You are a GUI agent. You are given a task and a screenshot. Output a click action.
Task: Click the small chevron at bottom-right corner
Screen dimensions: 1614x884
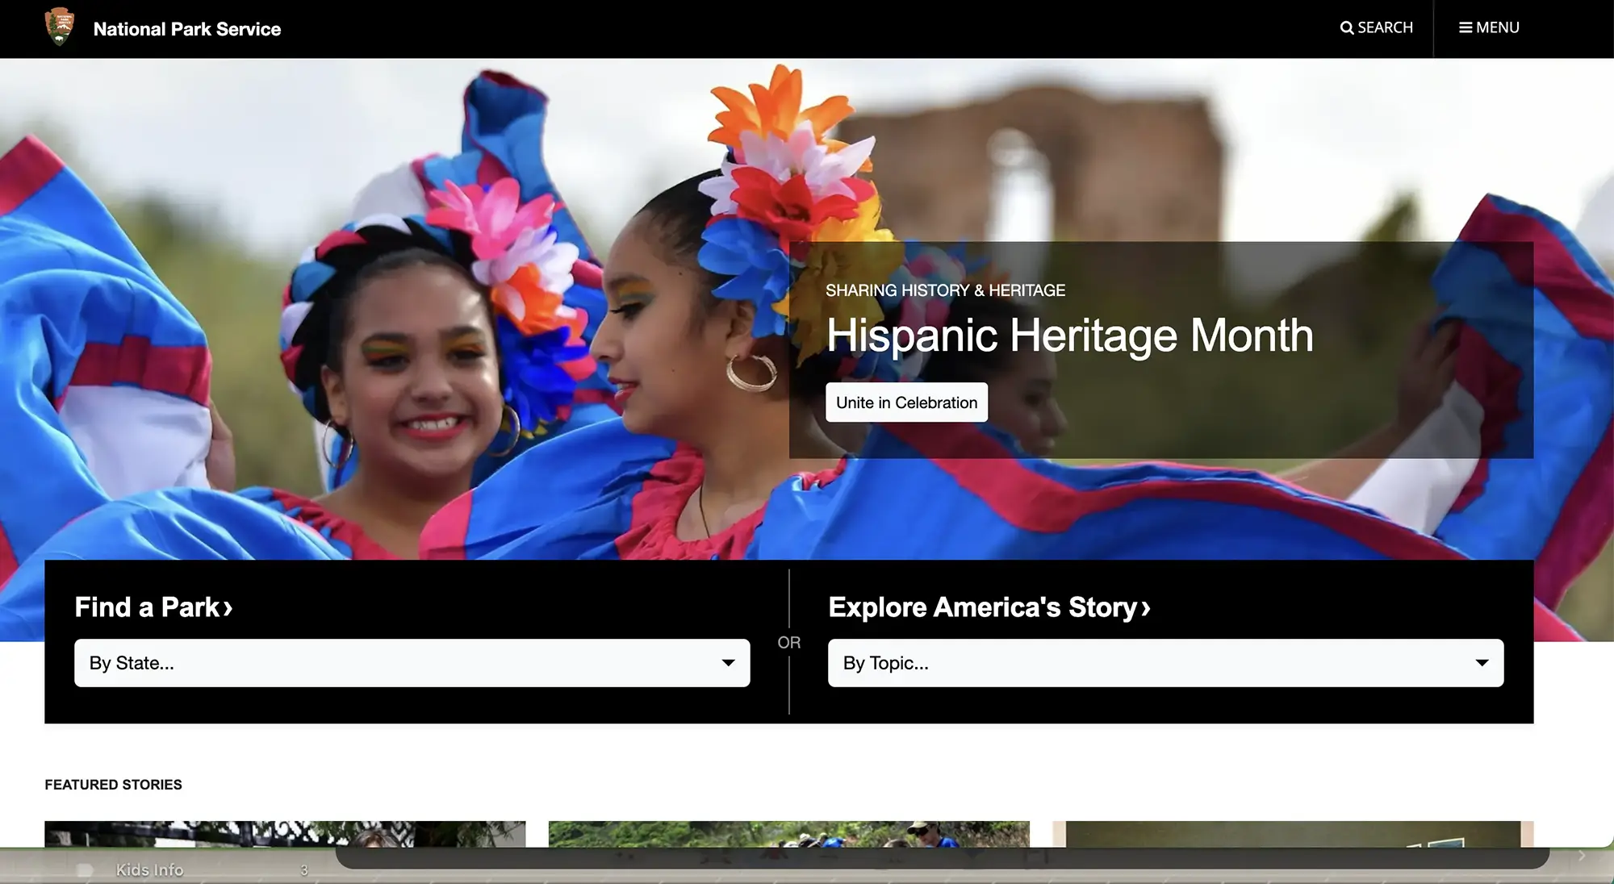(x=1582, y=856)
